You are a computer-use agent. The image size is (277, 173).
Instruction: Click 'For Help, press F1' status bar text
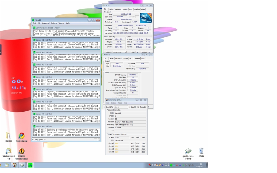pos(39,139)
